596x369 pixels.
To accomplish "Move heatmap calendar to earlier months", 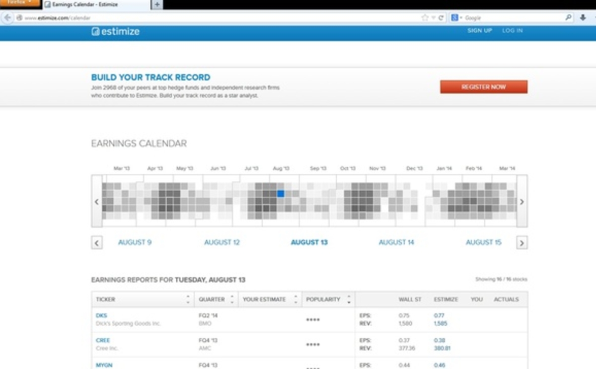I will tap(97, 202).
